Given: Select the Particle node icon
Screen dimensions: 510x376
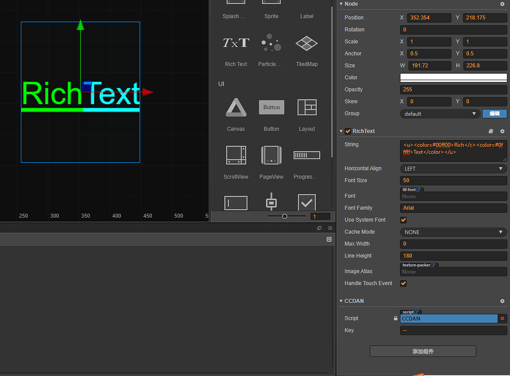Looking at the screenshot, I should (271, 43).
